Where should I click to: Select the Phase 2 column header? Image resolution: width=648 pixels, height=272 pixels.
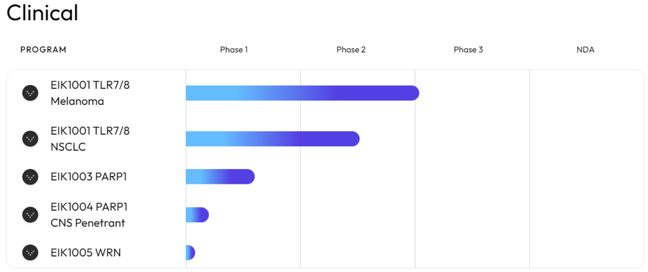point(351,50)
